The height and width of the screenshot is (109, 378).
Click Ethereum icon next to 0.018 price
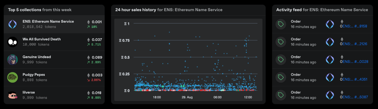pyautogui.click(x=88, y=93)
